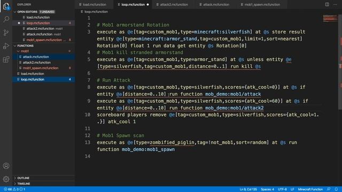This screenshot has height=192, width=342.
Task: Select language mode Minecraft Function
Action: [310, 189]
